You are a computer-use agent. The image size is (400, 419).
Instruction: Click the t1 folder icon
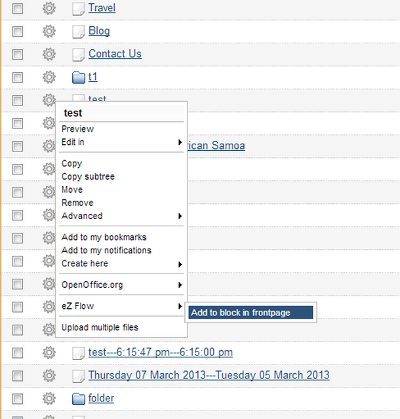pyautogui.click(x=79, y=77)
